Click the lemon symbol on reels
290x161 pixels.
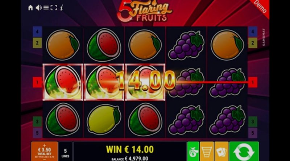tap(104, 120)
